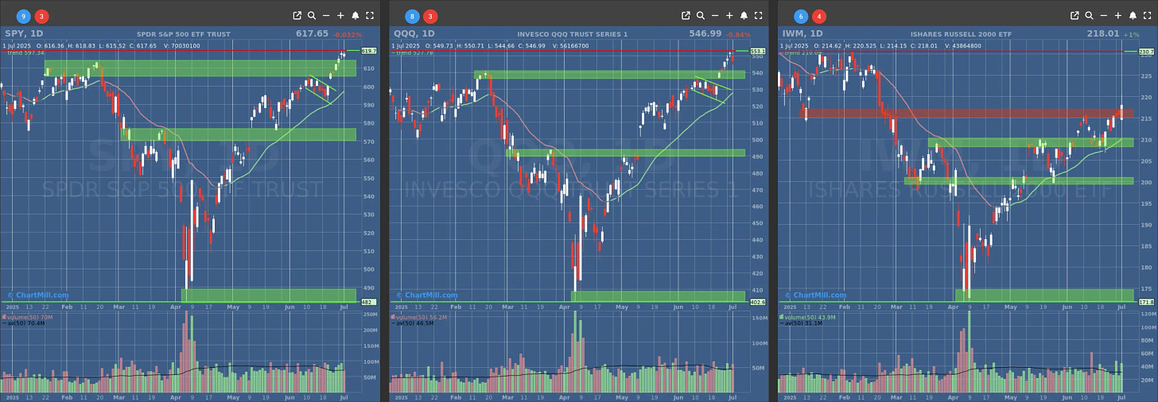Zoom out SPY chart with minus icon
Viewport: 1158px width, 402px height.
326,15
